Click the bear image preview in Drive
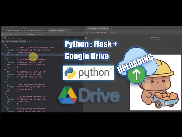The image size is (182, 137). (156, 82)
